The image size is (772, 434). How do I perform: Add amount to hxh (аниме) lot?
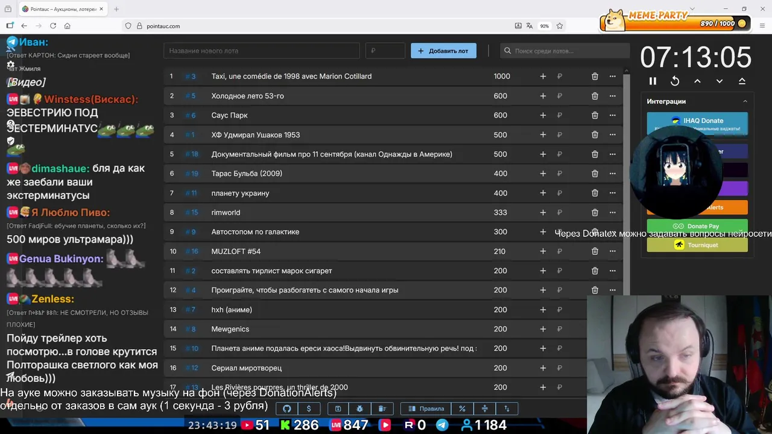543,310
